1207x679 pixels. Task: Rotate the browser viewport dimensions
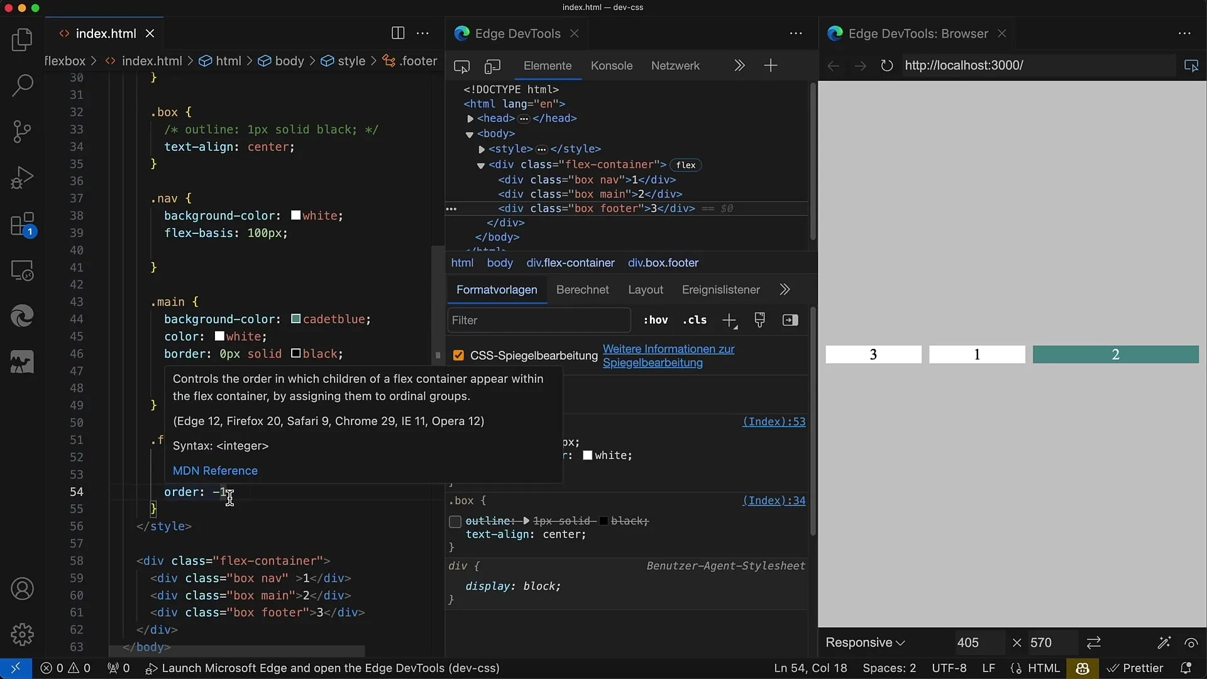click(1094, 643)
